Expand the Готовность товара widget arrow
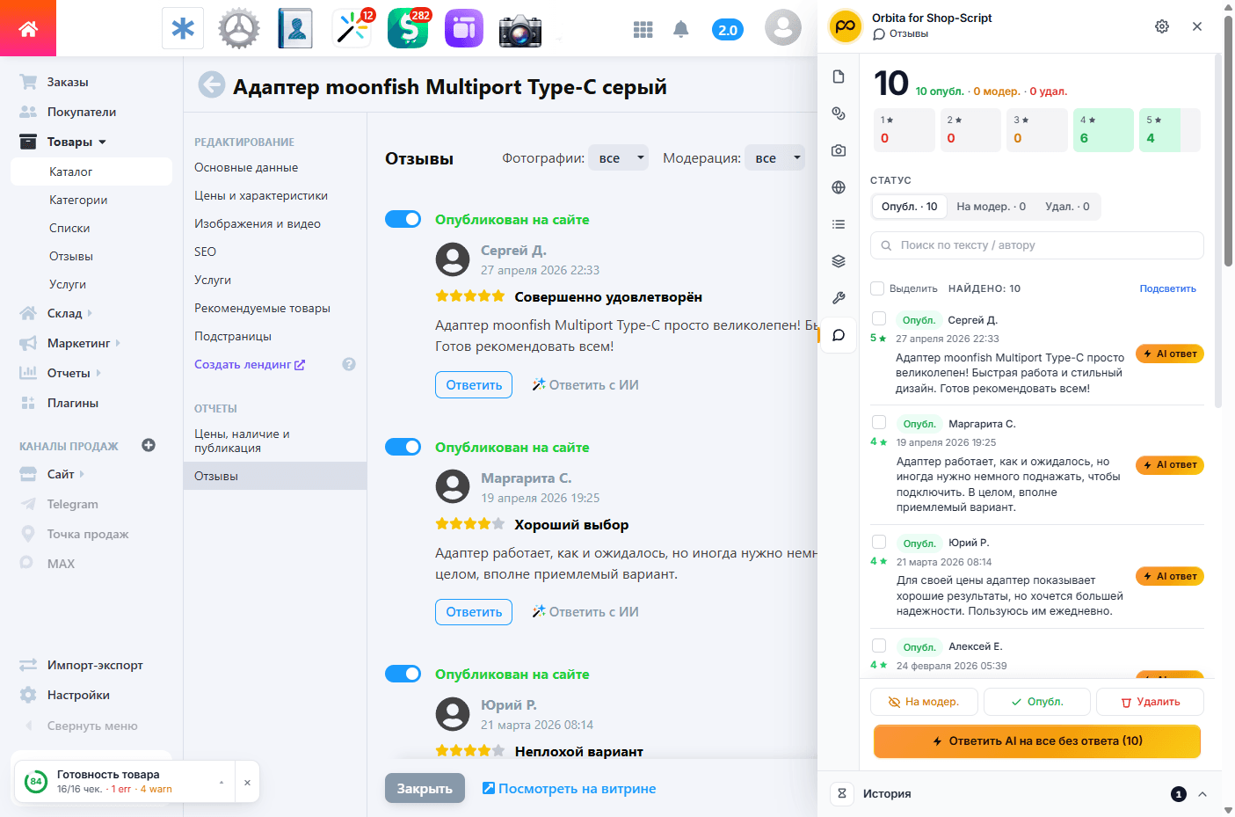This screenshot has height=817, width=1235. pos(222,782)
